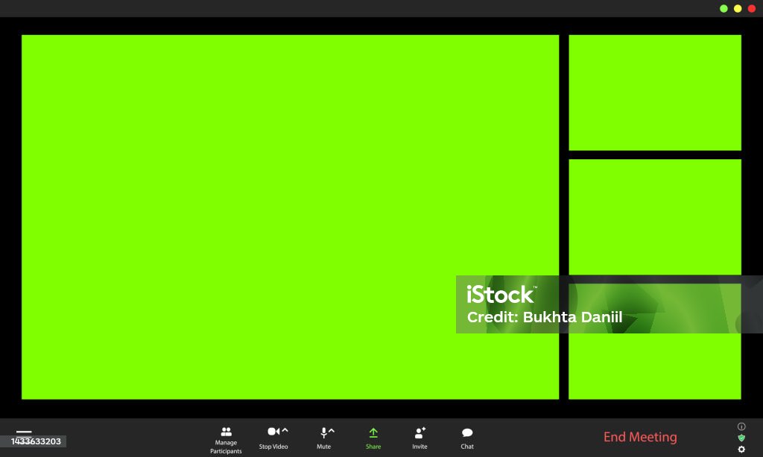763x457 pixels.
Task: Open the green security shield icon
Action: [x=741, y=438]
